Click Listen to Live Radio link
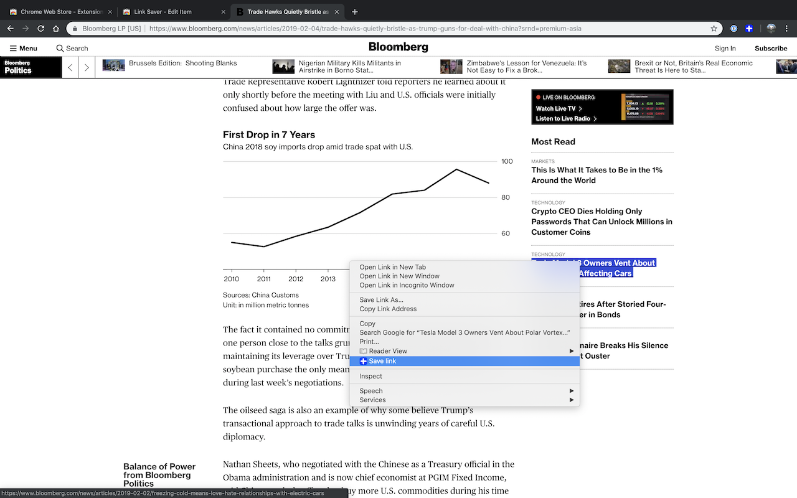Screen dimensions: 797x498 (566, 118)
